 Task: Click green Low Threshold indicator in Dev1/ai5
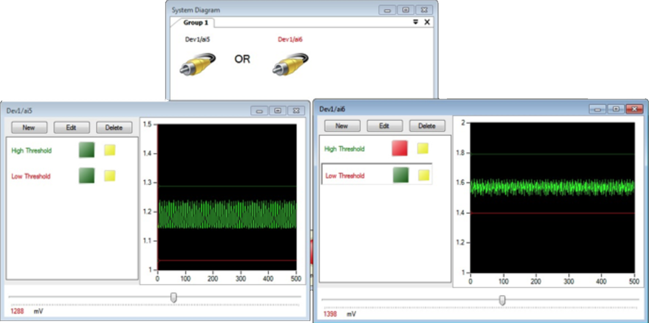click(87, 176)
